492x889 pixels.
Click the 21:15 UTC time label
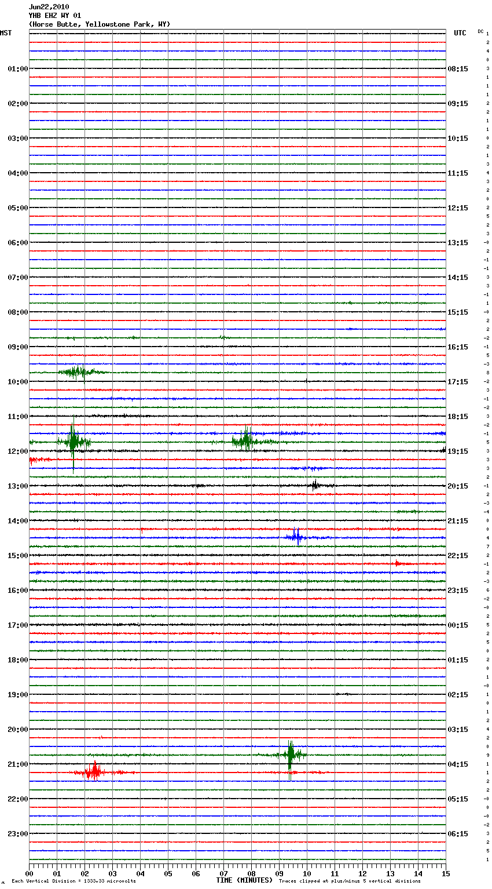[x=458, y=521]
